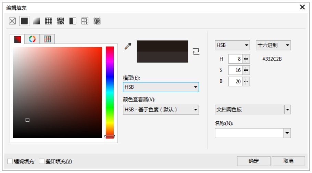312x173 pixels.
Task: Close the 编辑填充 dialog
Action: (302, 7)
